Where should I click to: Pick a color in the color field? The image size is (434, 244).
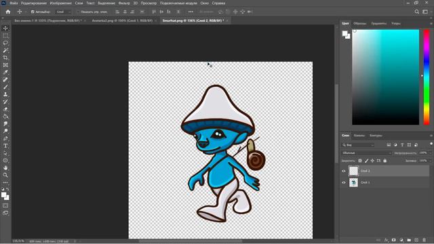[386, 77]
